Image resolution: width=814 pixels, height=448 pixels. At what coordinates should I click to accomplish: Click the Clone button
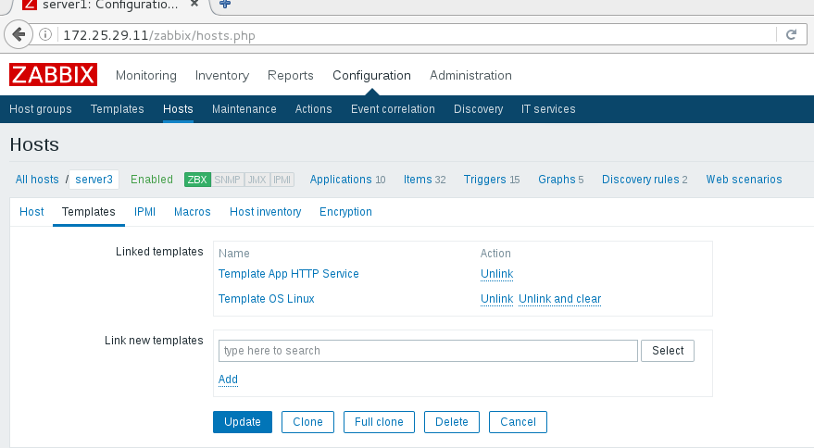click(x=307, y=422)
